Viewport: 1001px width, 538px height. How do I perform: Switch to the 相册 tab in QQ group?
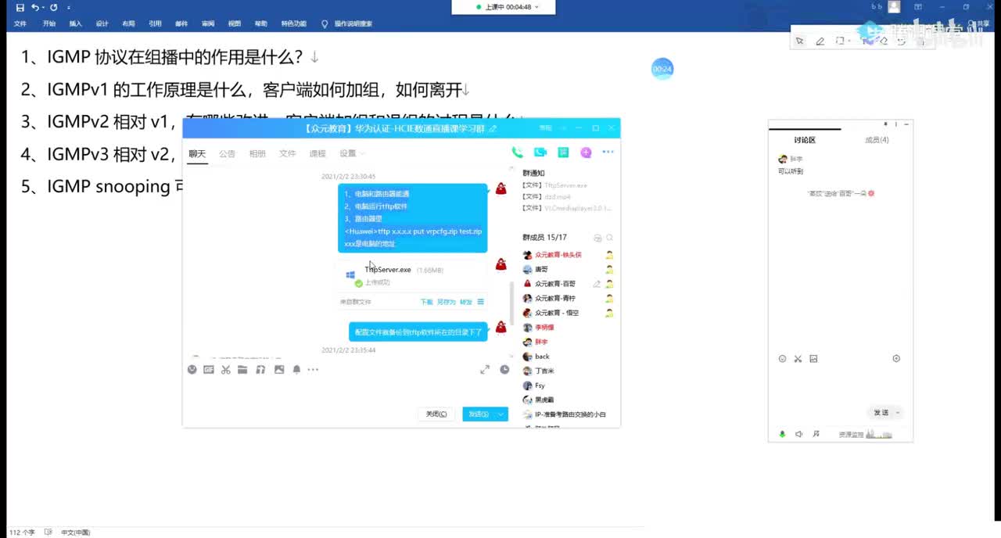point(257,153)
